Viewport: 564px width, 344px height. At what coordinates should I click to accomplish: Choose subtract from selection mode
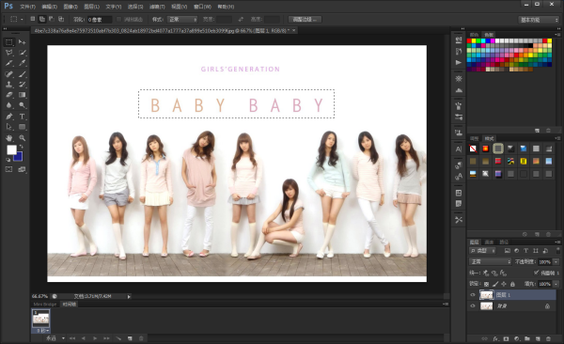52,19
